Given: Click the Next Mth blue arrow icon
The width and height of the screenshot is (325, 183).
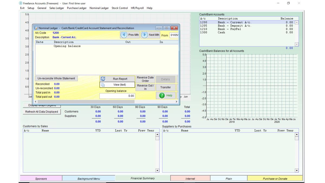Looking at the screenshot, I should [145, 35].
